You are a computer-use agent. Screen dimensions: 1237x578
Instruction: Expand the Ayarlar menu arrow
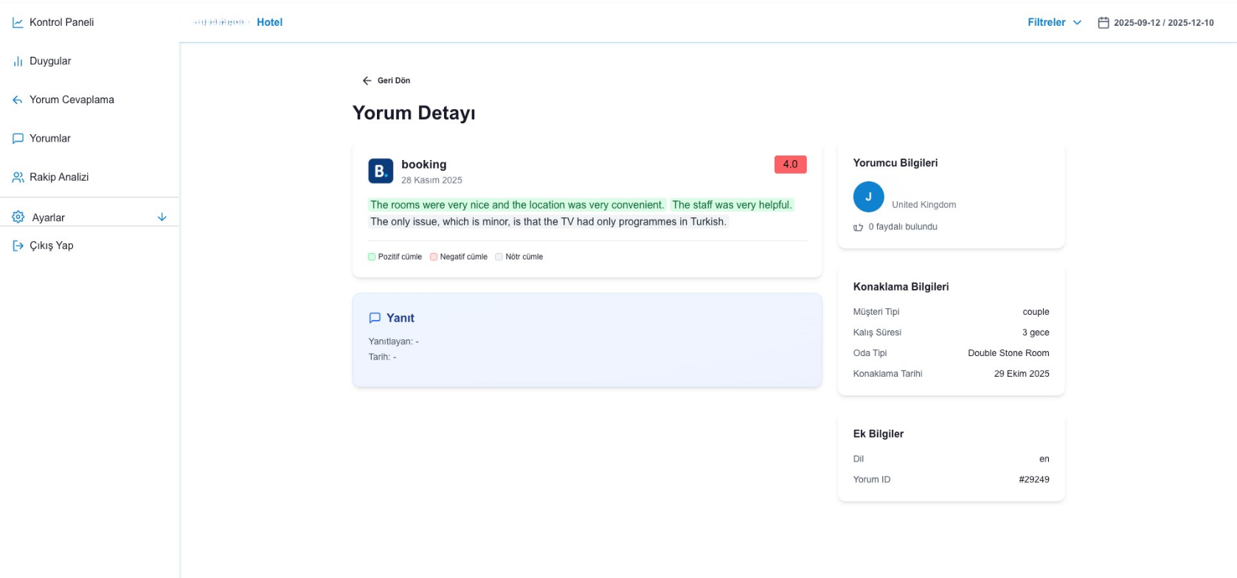(x=162, y=217)
